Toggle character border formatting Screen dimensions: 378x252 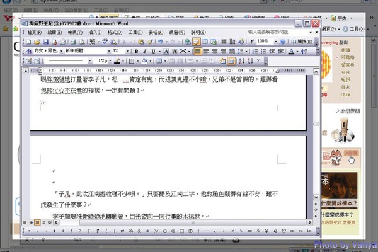(166, 51)
